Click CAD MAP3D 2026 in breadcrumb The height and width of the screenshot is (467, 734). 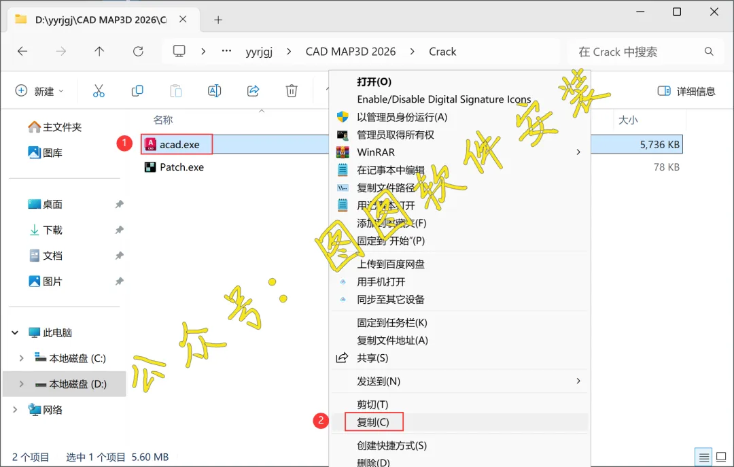(x=351, y=52)
